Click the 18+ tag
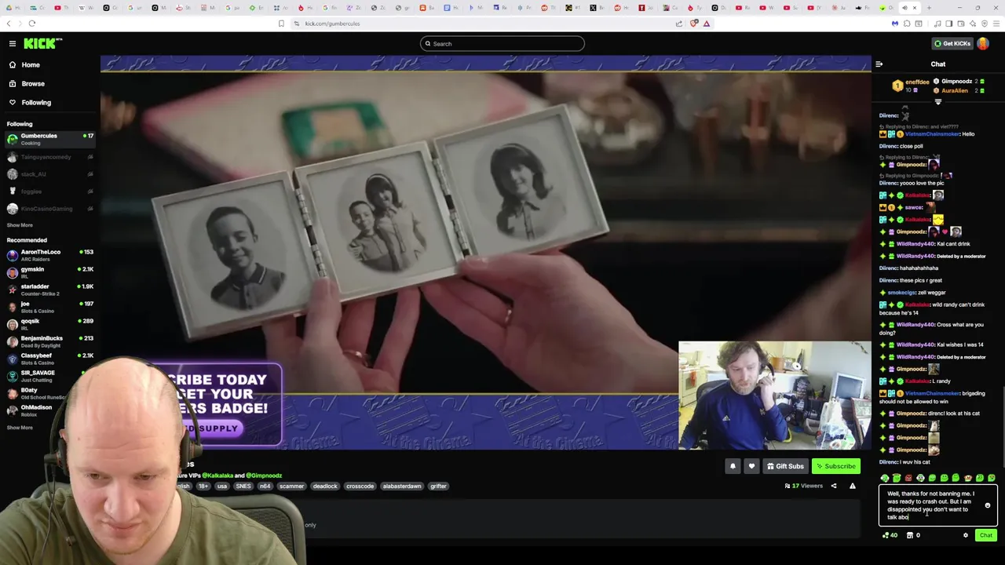Viewport: 1005px width, 565px height. coord(203,486)
